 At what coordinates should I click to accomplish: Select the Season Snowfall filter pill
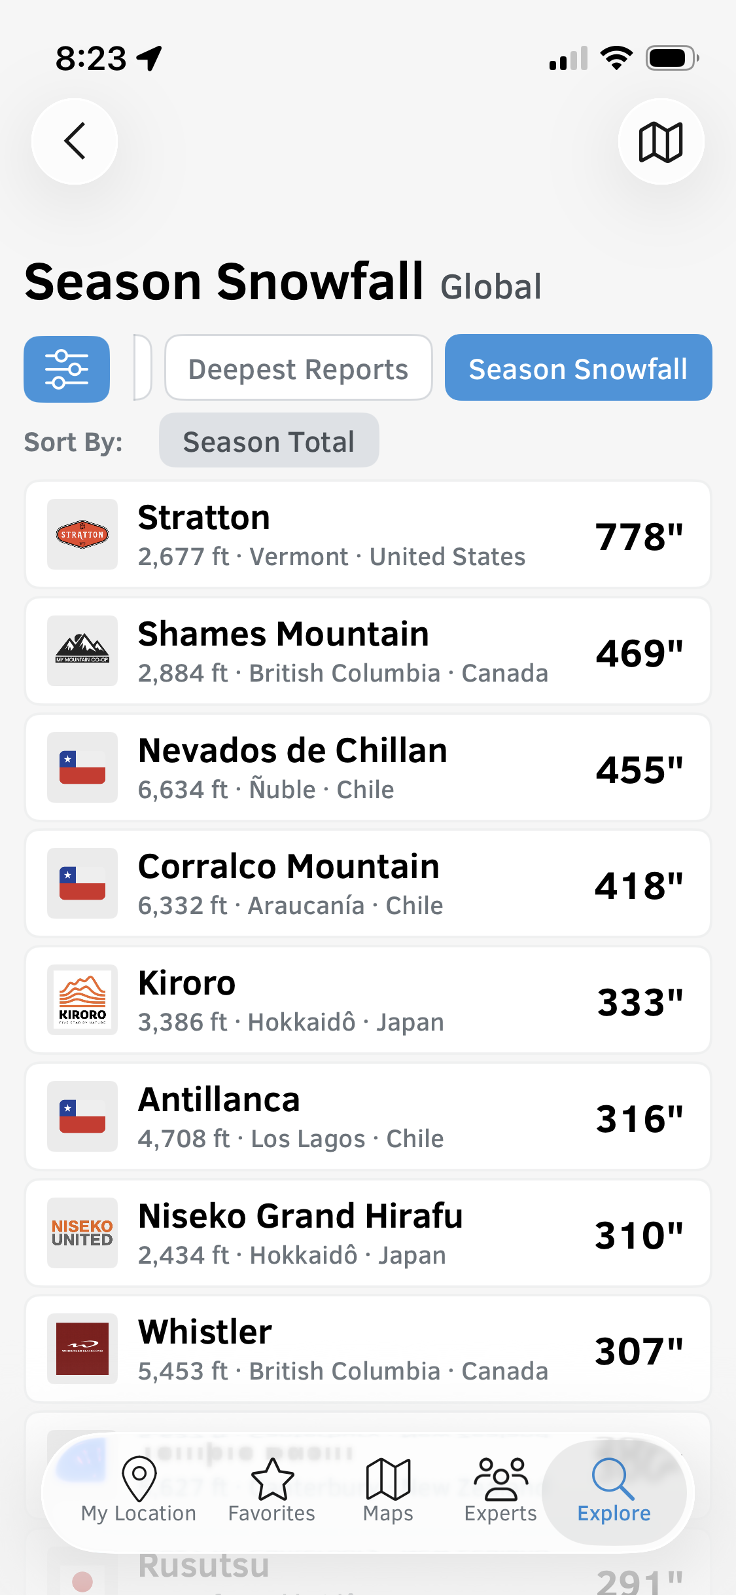click(578, 368)
